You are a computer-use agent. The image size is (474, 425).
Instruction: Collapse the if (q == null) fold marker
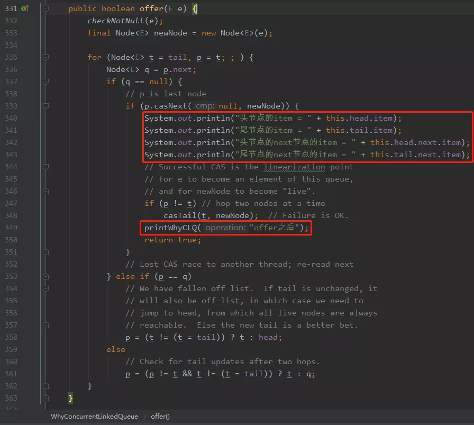(x=45, y=82)
